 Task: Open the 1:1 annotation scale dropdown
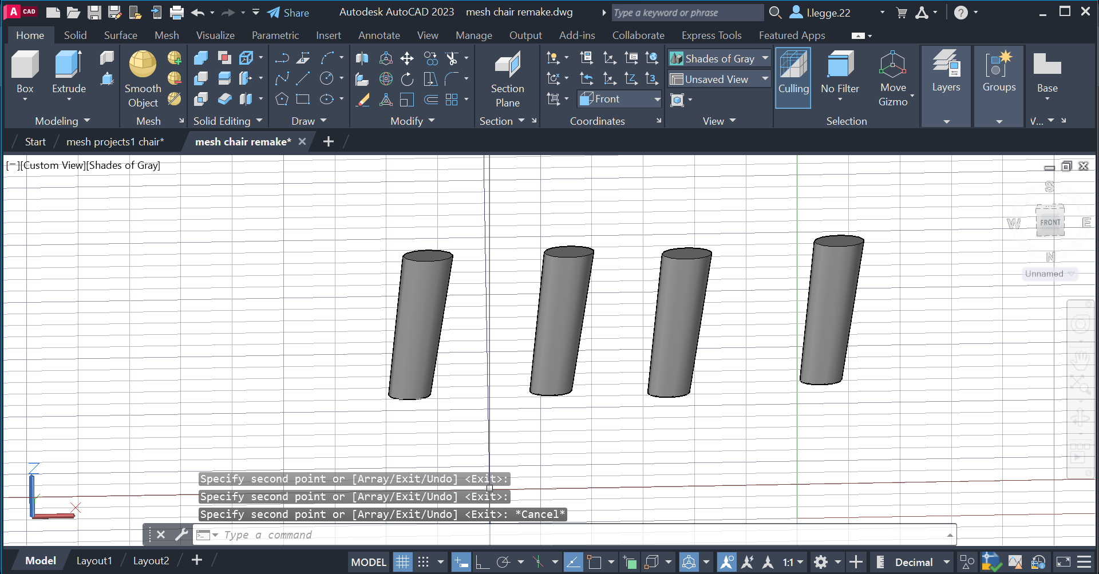pyautogui.click(x=793, y=562)
